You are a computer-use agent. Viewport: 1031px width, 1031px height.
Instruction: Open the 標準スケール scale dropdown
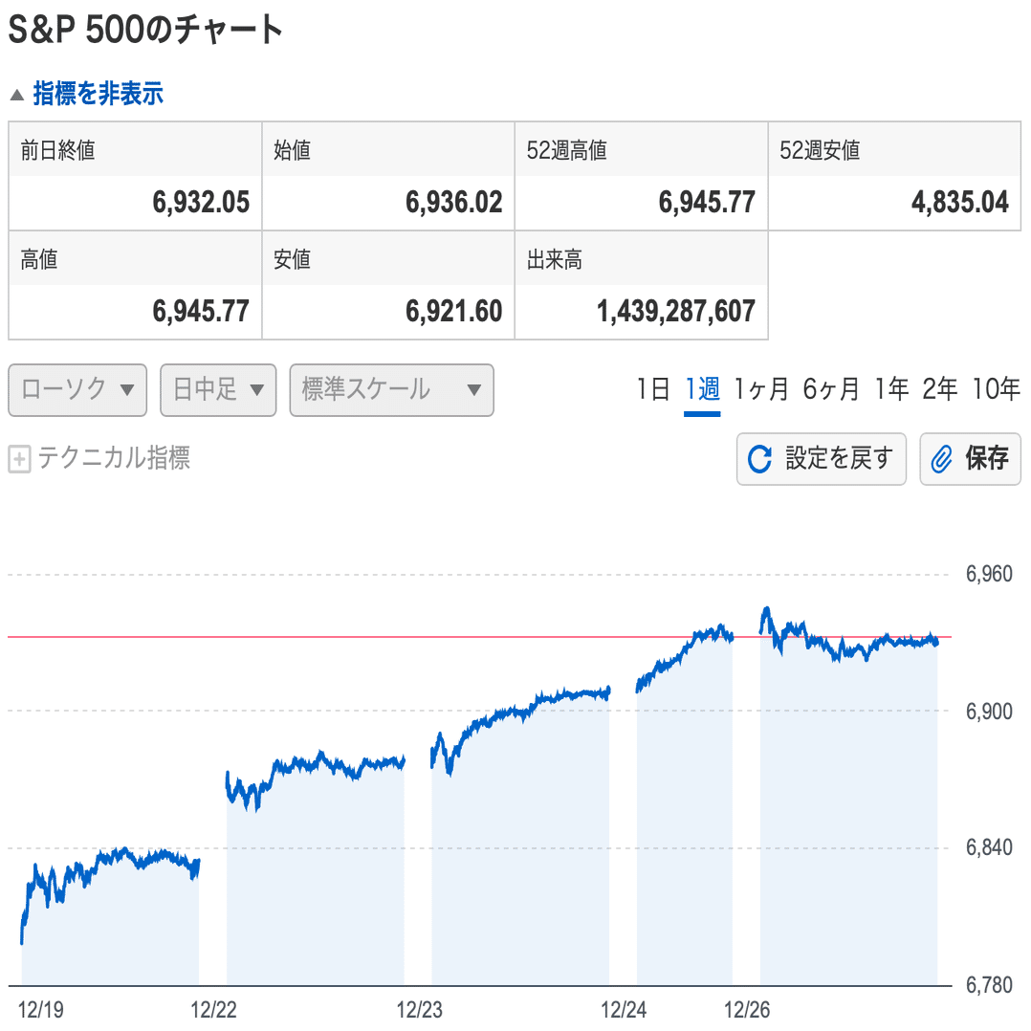(391, 390)
